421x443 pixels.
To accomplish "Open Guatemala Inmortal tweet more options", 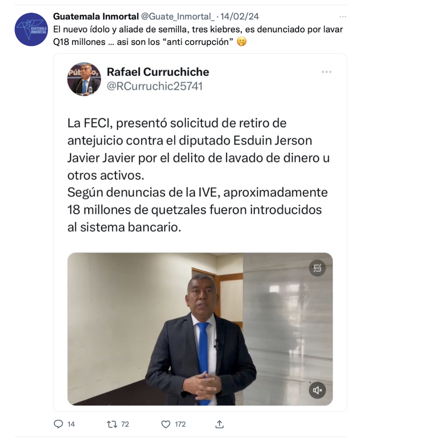I will pyautogui.click(x=343, y=17).
